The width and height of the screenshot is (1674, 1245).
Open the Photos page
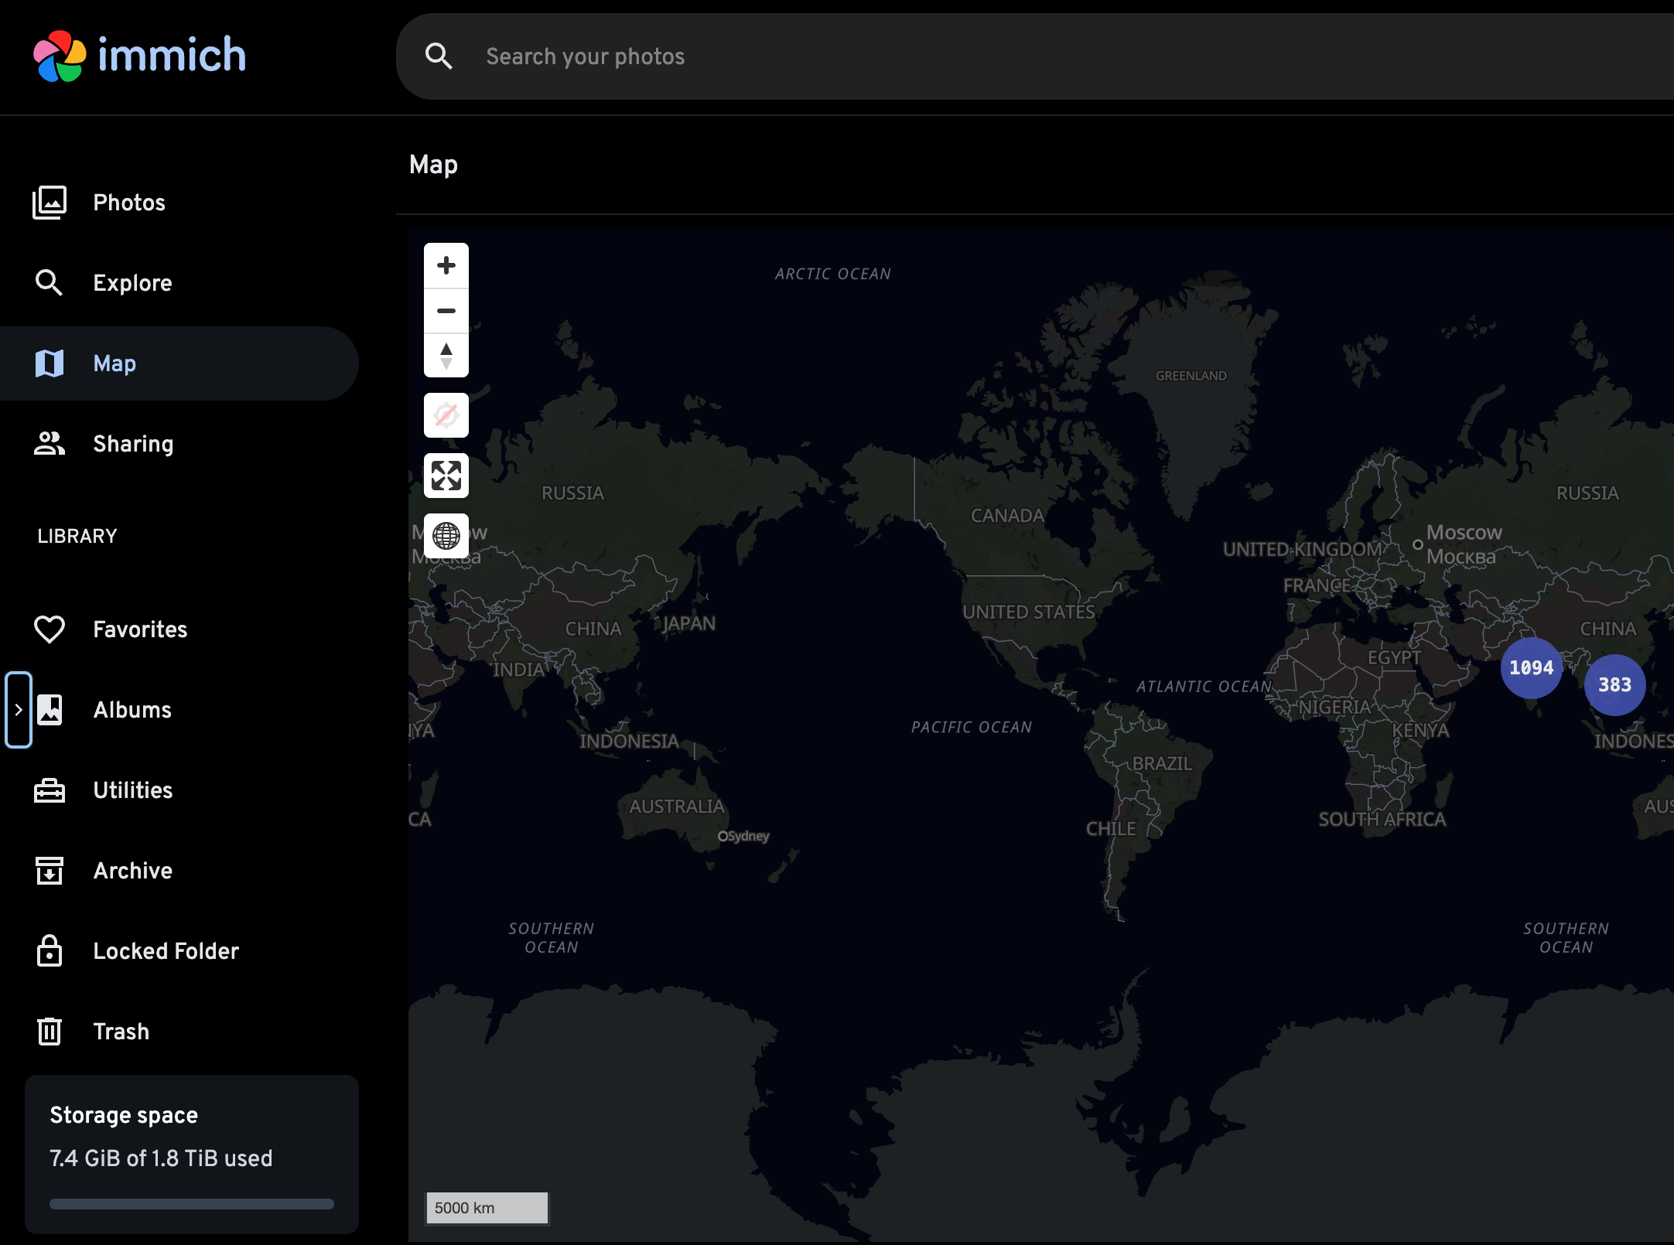pos(179,203)
